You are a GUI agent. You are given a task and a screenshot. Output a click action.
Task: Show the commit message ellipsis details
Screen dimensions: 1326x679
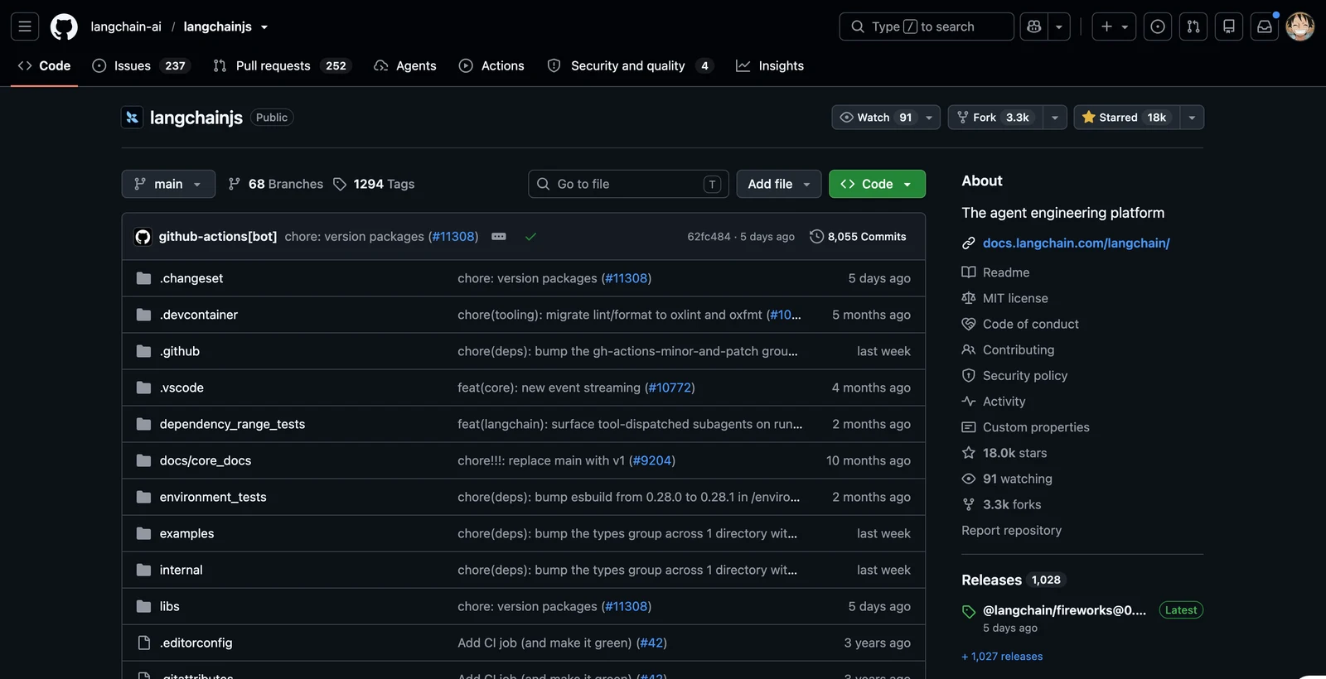coord(499,236)
